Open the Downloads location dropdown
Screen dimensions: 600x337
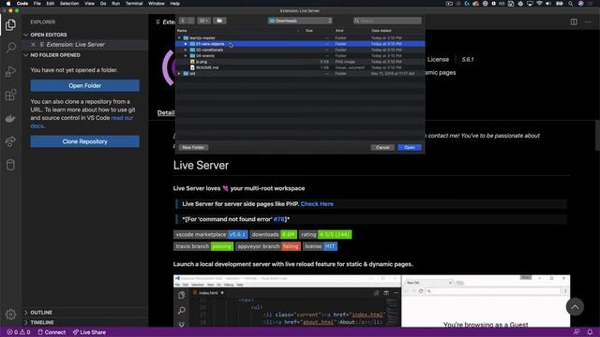[x=300, y=21]
